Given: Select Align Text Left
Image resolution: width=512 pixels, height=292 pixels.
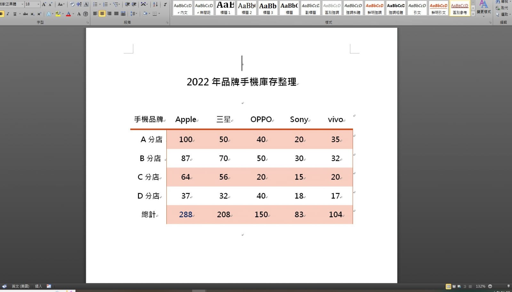Looking at the screenshot, I should coord(95,14).
